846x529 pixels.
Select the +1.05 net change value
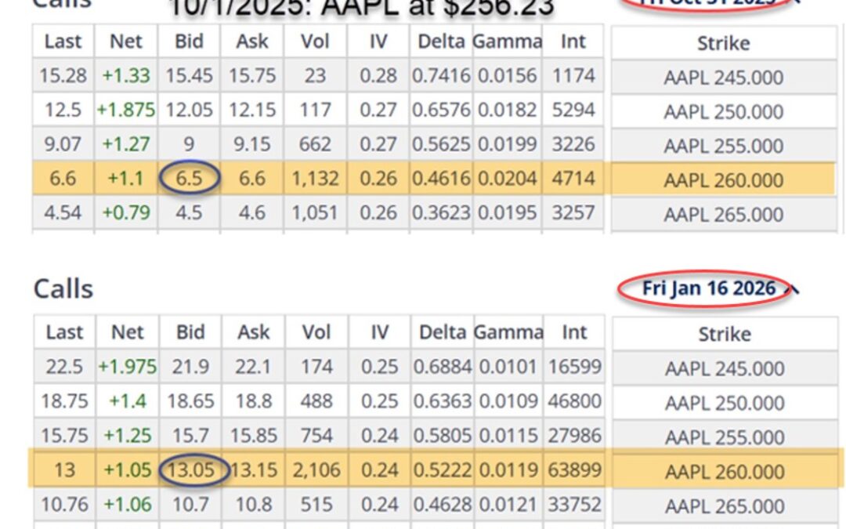127,469
